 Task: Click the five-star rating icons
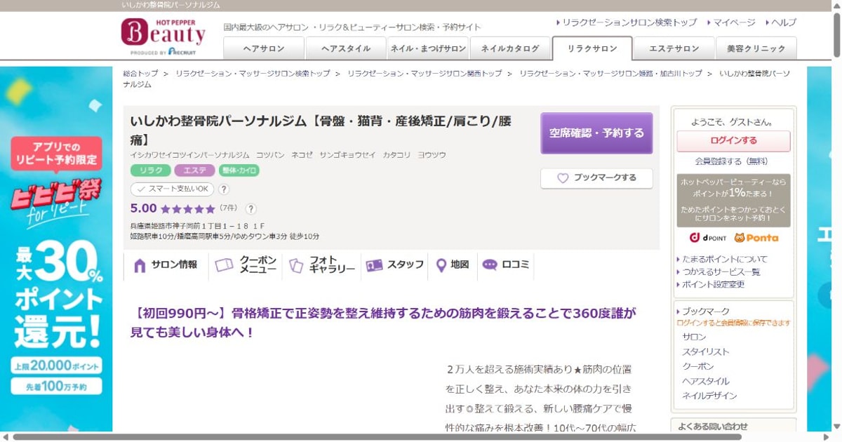pyautogui.click(x=187, y=209)
